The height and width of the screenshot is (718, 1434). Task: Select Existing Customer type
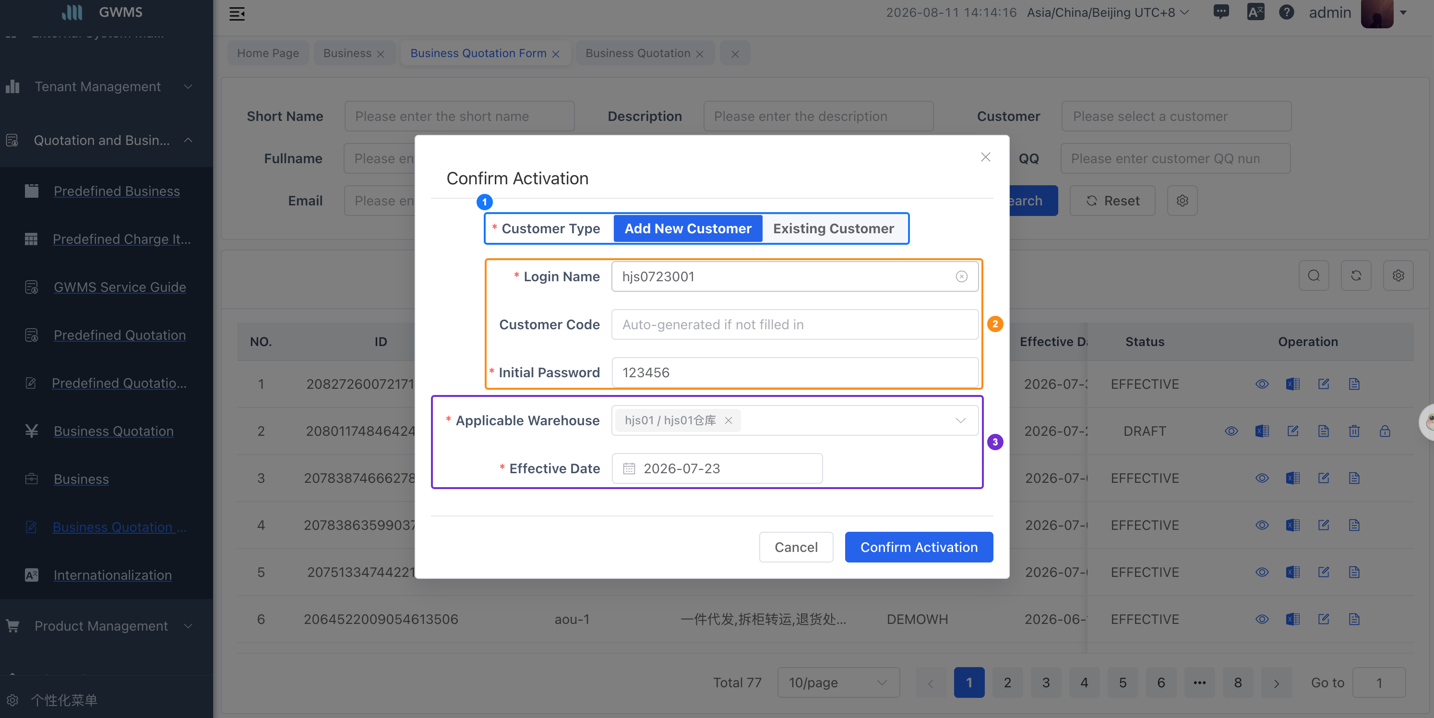pos(833,228)
